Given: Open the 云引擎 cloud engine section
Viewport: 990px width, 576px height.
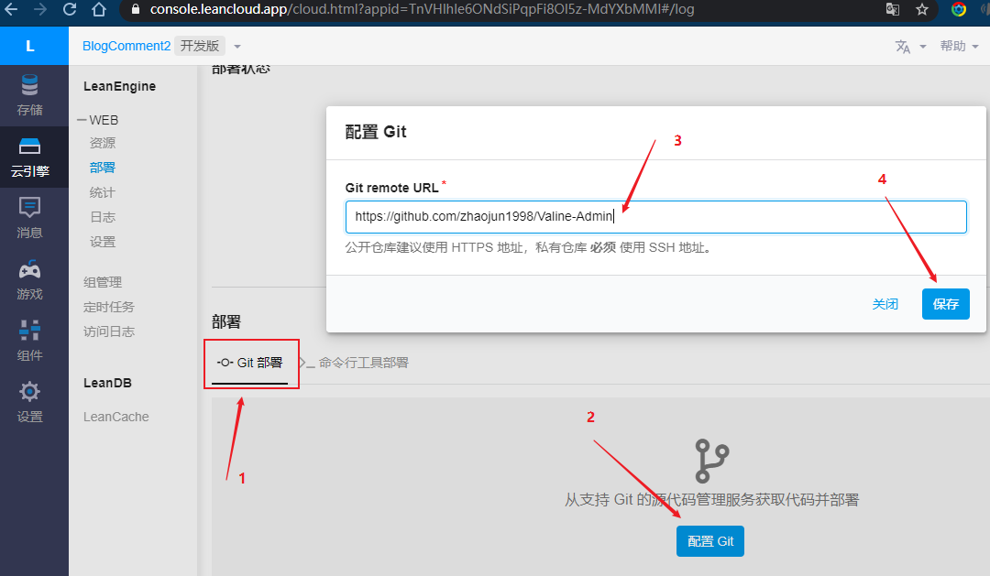Looking at the screenshot, I should point(29,158).
